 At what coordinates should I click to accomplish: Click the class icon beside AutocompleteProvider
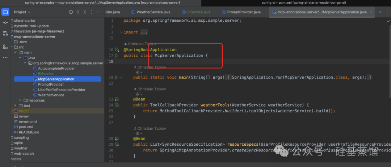pyautogui.click(x=35, y=68)
